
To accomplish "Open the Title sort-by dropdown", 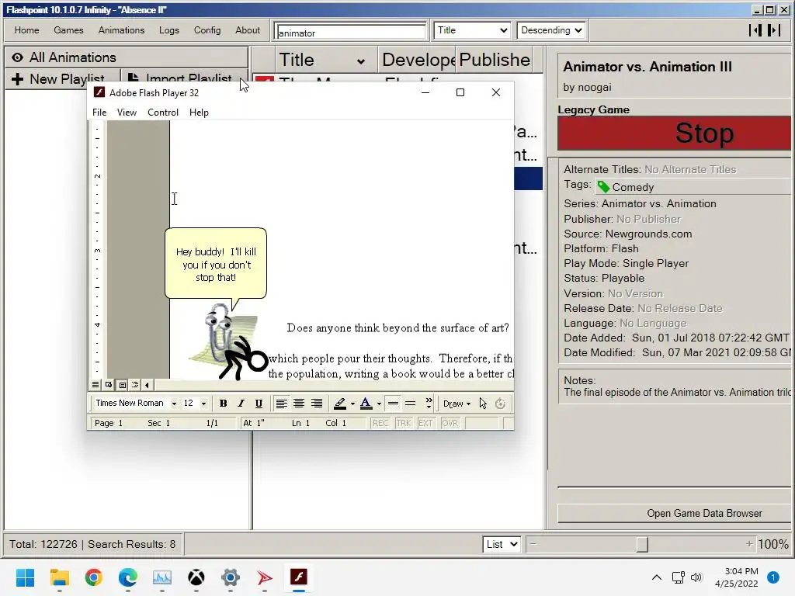I will click(x=472, y=30).
